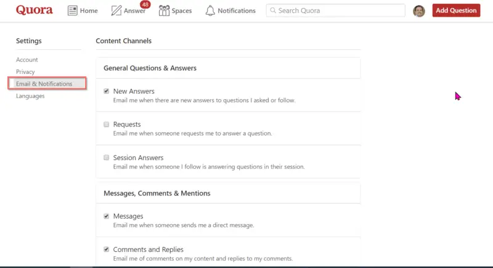Uncheck the Comments and Replies checkbox
This screenshot has height=268, width=493.
106,250
